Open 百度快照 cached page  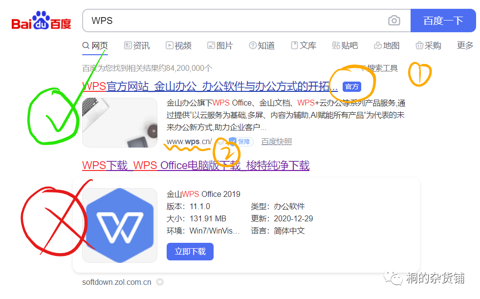coord(277,142)
